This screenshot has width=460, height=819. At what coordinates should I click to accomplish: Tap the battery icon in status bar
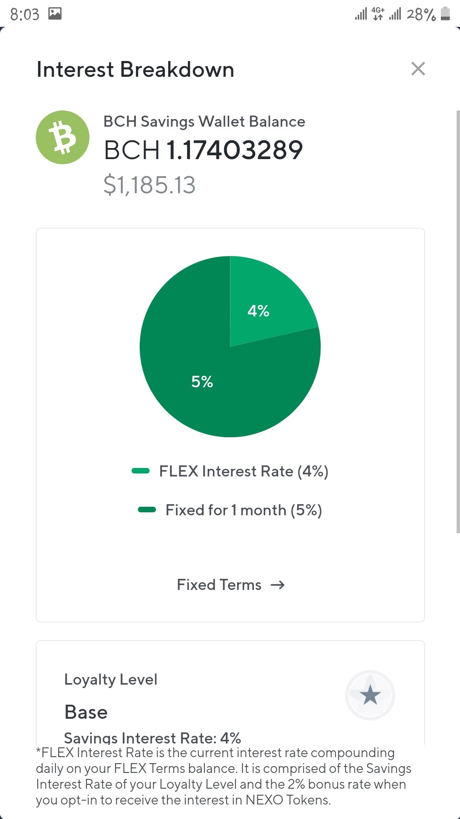(x=445, y=14)
